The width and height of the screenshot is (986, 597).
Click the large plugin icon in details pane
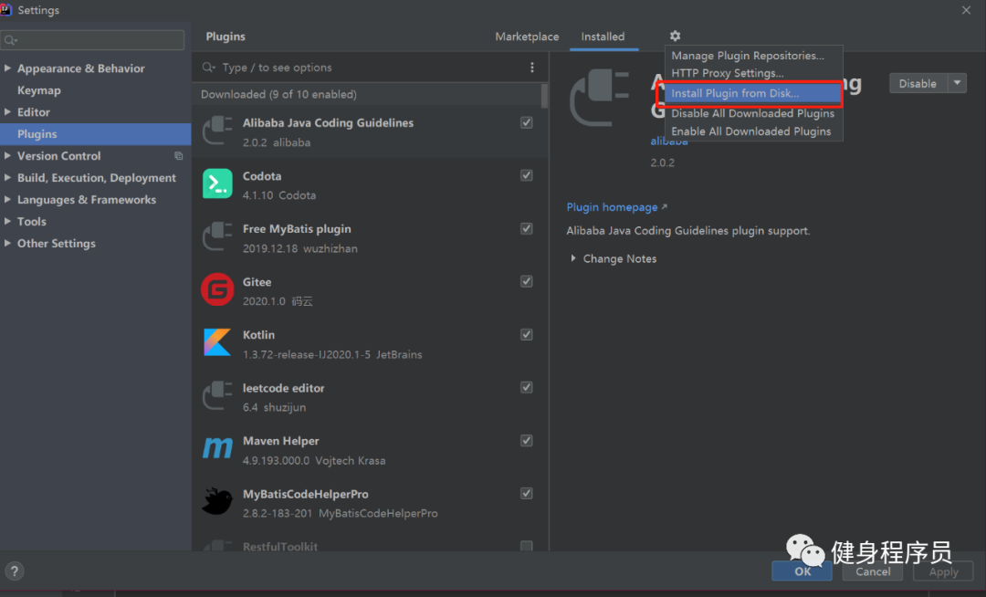(599, 98)
